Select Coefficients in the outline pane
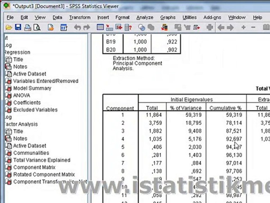 pyautogui.click(x=27, y=103)
